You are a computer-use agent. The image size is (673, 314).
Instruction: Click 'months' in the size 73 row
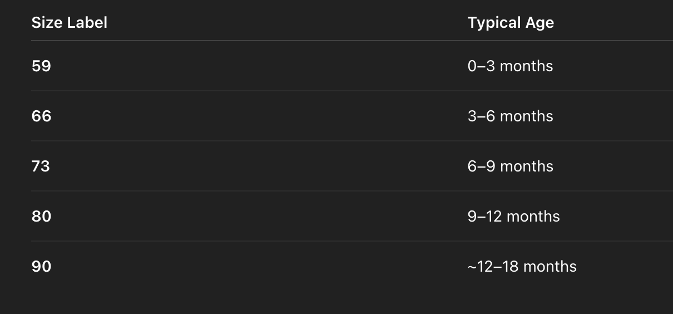526,166
